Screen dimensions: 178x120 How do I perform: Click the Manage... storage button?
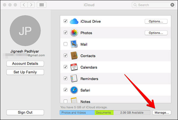[162, 113]
